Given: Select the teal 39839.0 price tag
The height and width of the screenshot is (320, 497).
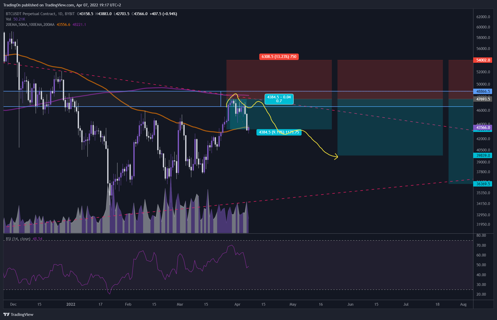Looking at the screenshot, I should 483,156.
